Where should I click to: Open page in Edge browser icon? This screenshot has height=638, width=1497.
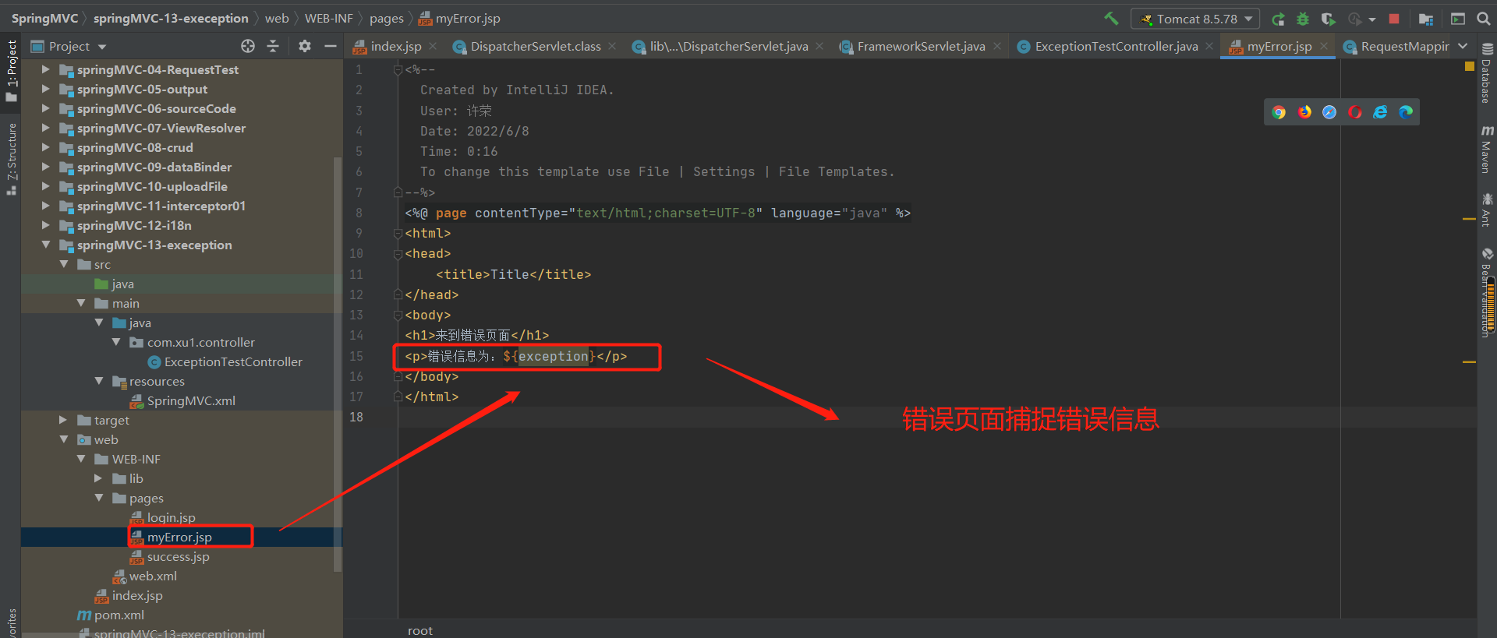(1406, 112)
